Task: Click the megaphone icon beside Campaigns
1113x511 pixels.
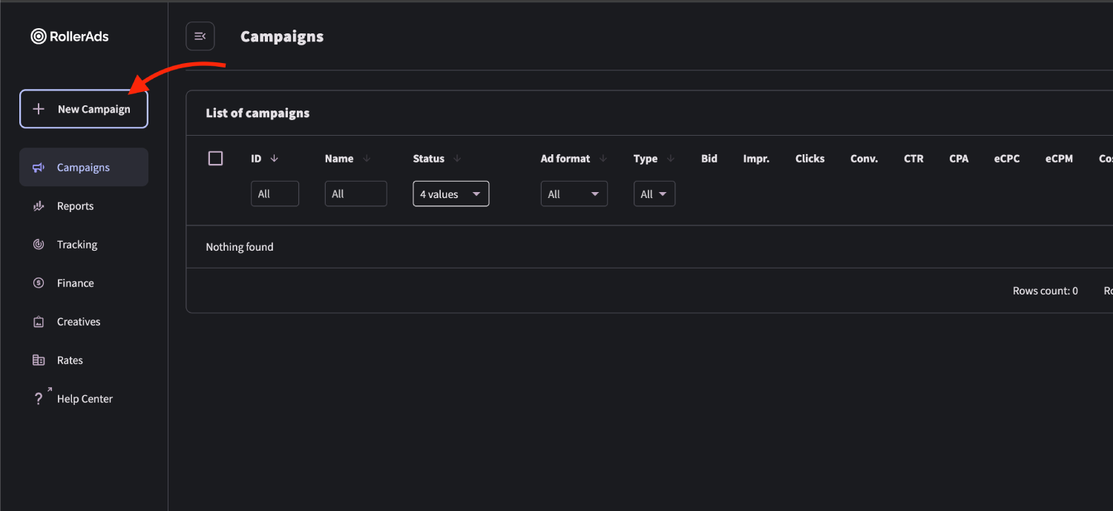Action: (x=39, y=168)
